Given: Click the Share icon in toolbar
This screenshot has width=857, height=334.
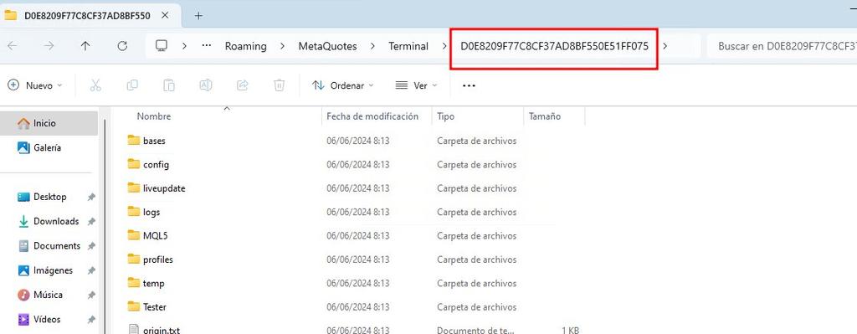Looking at the screenshot, I should 242,85.
